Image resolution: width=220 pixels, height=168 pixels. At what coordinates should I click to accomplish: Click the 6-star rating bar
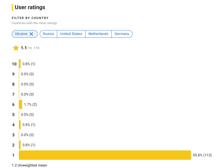20,104
